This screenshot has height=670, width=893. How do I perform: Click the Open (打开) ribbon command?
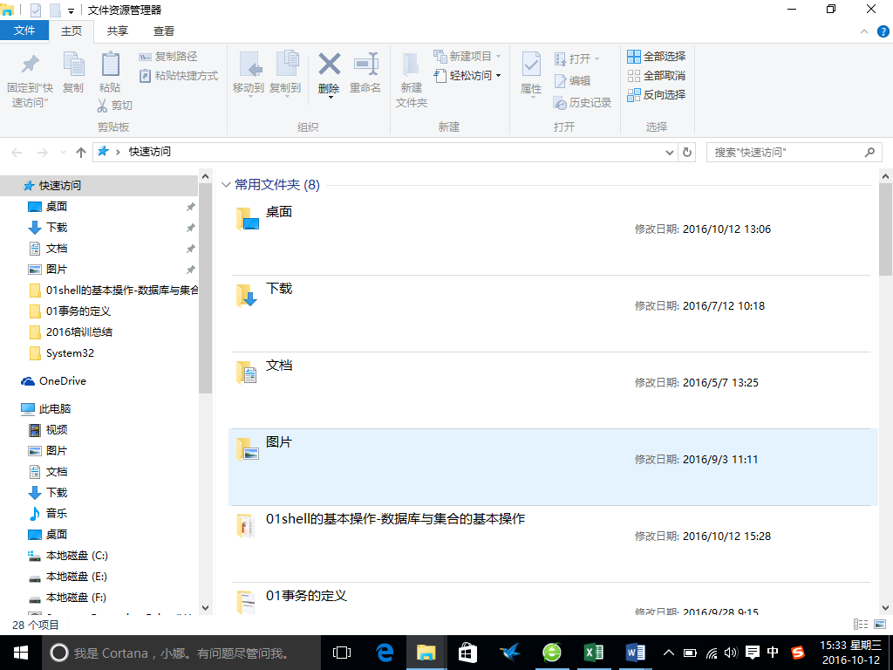click(x=576, y=58)
